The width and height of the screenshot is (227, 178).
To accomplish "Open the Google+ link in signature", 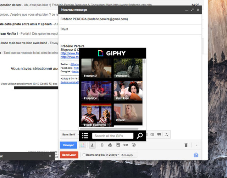I will (x=76, y=72).
